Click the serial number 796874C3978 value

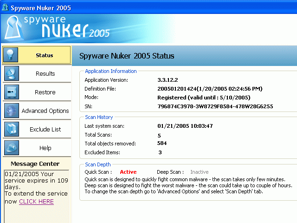coord(215,106)
